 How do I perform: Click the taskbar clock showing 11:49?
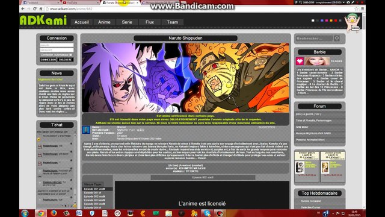click(354, 213)
